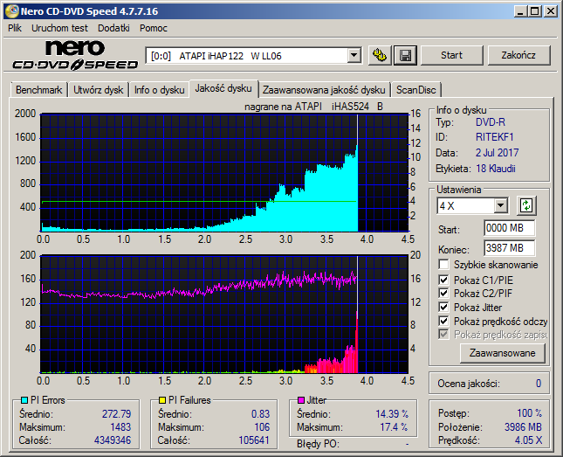
Task: Click the cyan PI Errors color swatch
Action: pos(24,400)
